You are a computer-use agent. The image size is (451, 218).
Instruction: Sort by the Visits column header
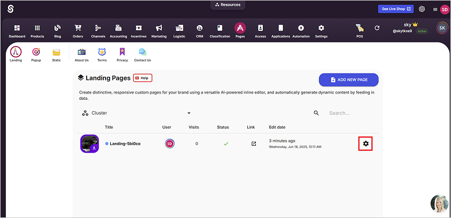pyautogui.click(x=193, y=127)
